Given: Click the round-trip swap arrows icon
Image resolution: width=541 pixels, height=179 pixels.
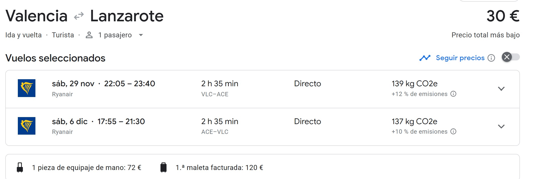Looking at the screenshot, I should click(x=79, y=16).
